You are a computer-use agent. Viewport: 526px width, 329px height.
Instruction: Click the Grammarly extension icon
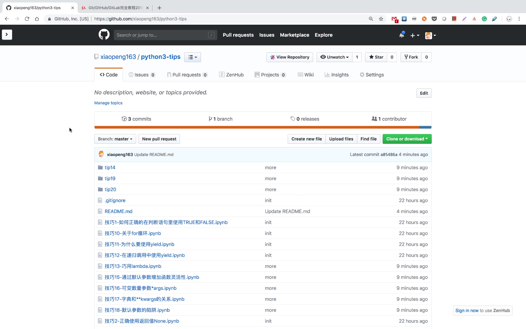click(x=484, y=19)
